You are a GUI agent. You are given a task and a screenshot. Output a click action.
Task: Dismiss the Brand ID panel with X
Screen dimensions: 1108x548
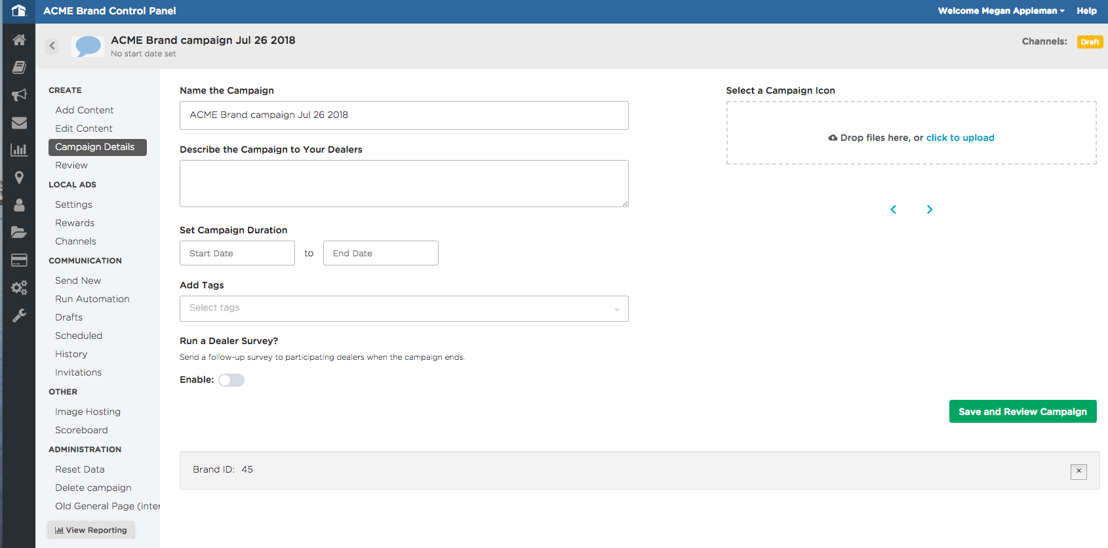[1078, 471]
